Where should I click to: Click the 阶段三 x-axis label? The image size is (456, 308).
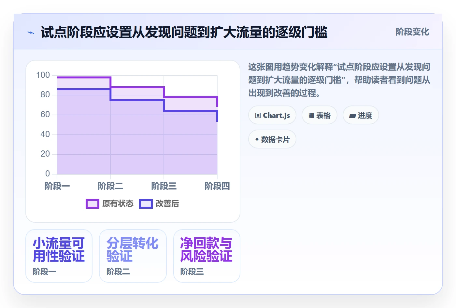click(164, 186)
